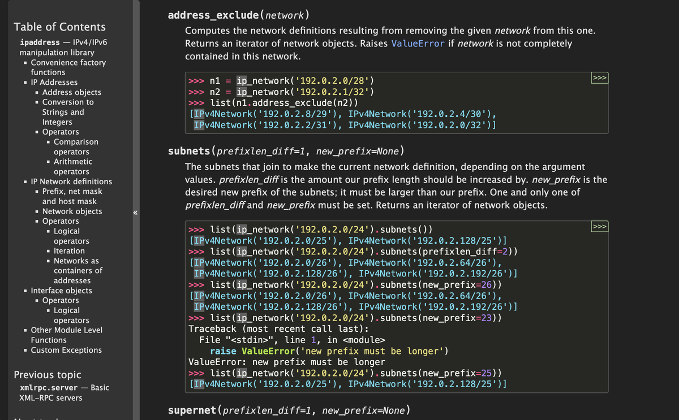Screen dimensions: 679x420
Task: Jump to Prefix, net mask and host mask
Action: [72, 196]
